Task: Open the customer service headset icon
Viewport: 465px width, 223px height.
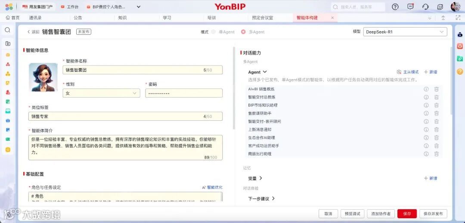Action: pyautogui.click(x=425, y=7)
